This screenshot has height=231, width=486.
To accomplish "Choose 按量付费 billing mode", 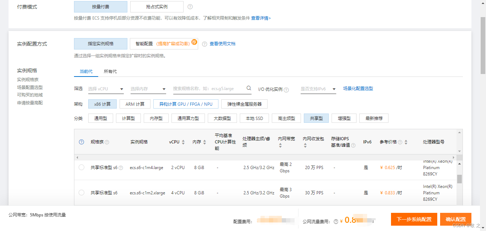I will [101, 7].
